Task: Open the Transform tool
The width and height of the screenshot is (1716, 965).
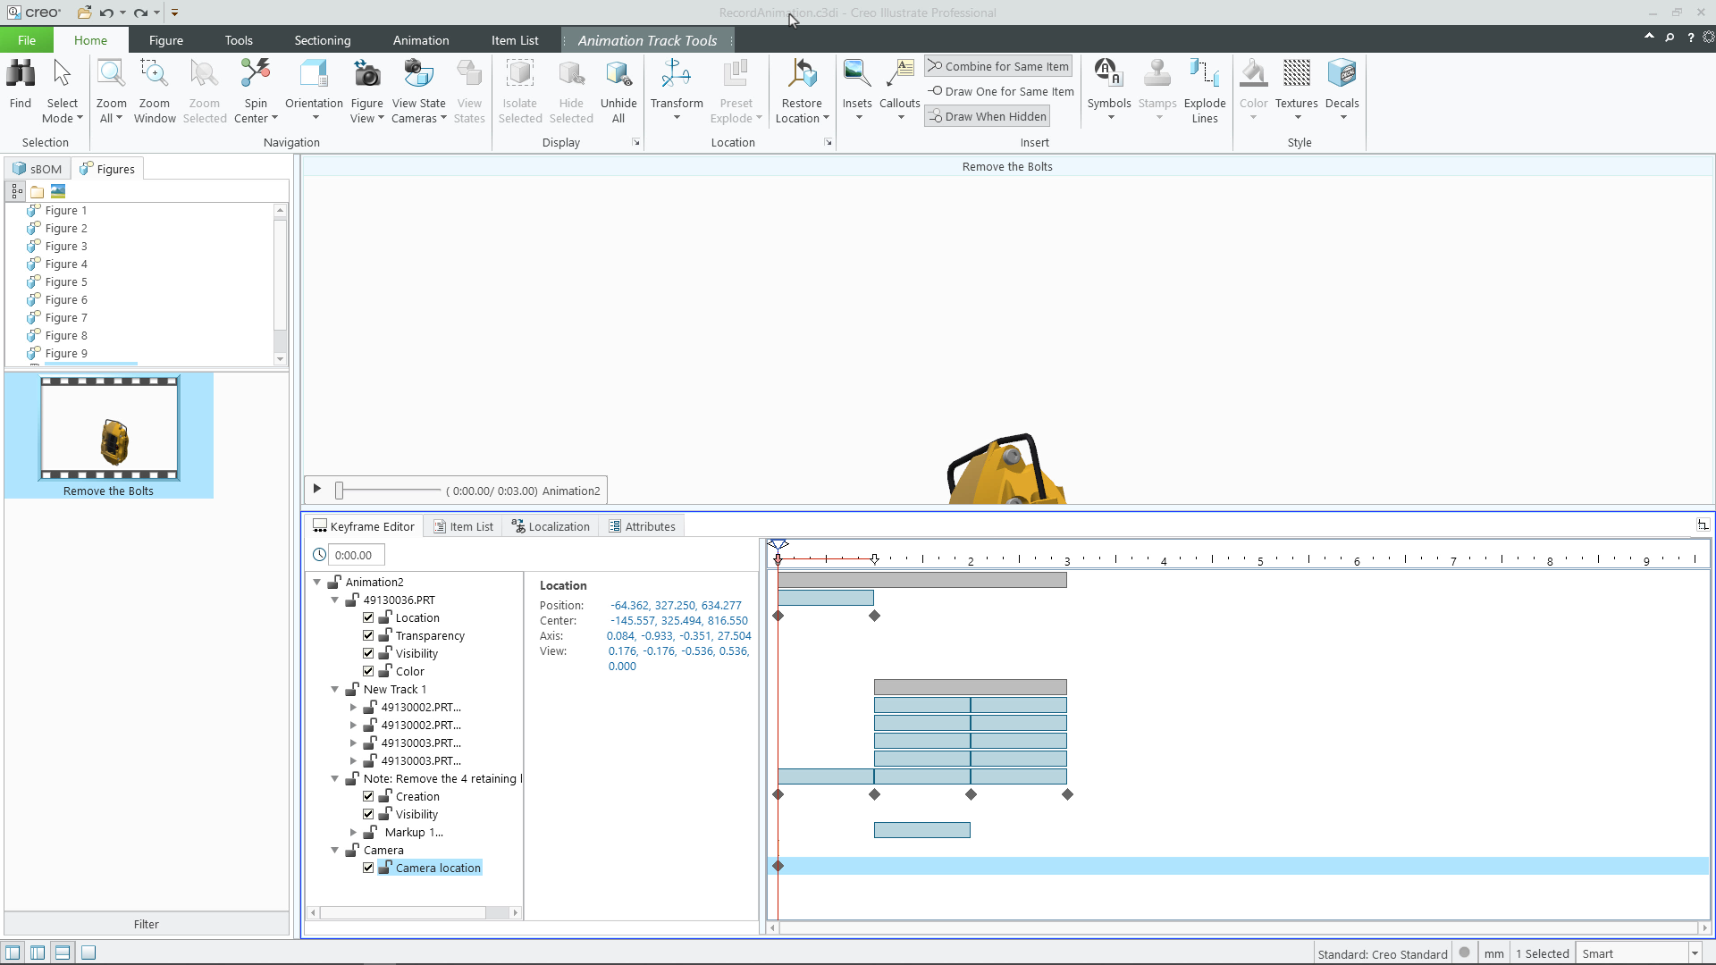Action: [677, 91]
